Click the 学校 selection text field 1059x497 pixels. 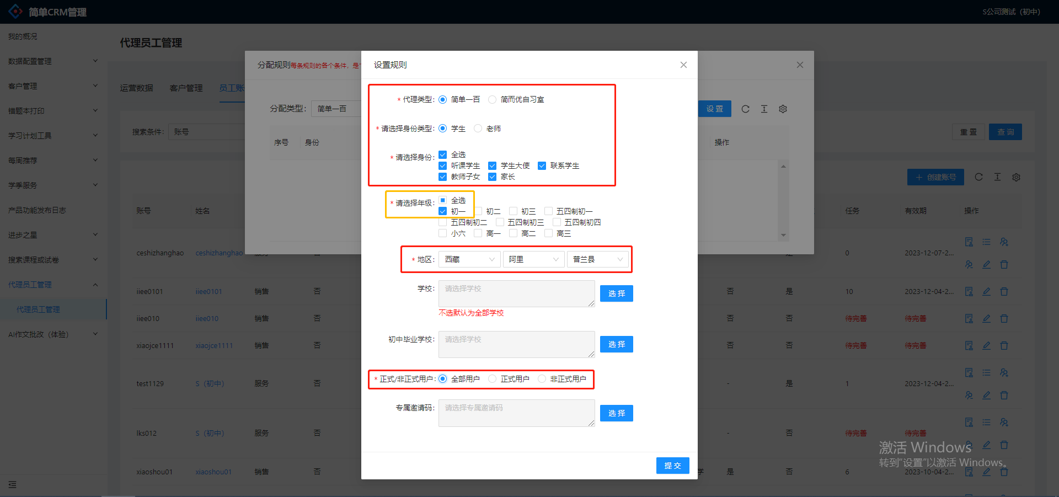[x=516, y=293]
